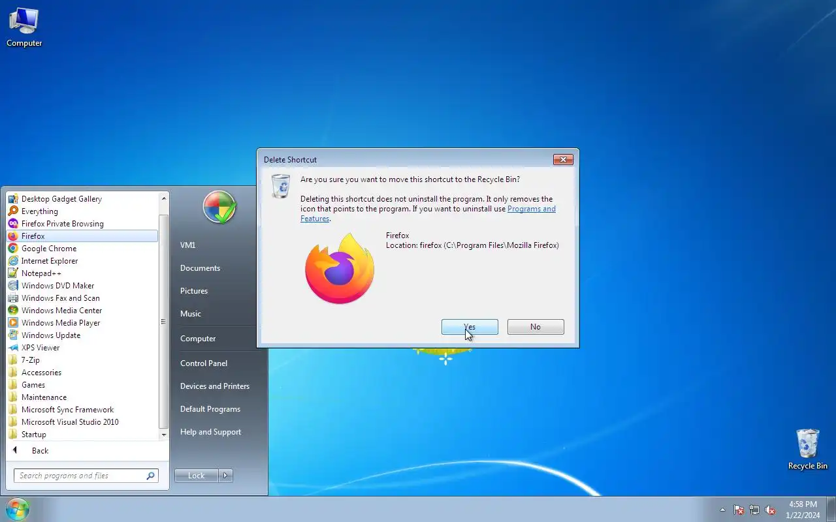
Task: Click the muted volume tray icon
Action: (x=770, y=510)
